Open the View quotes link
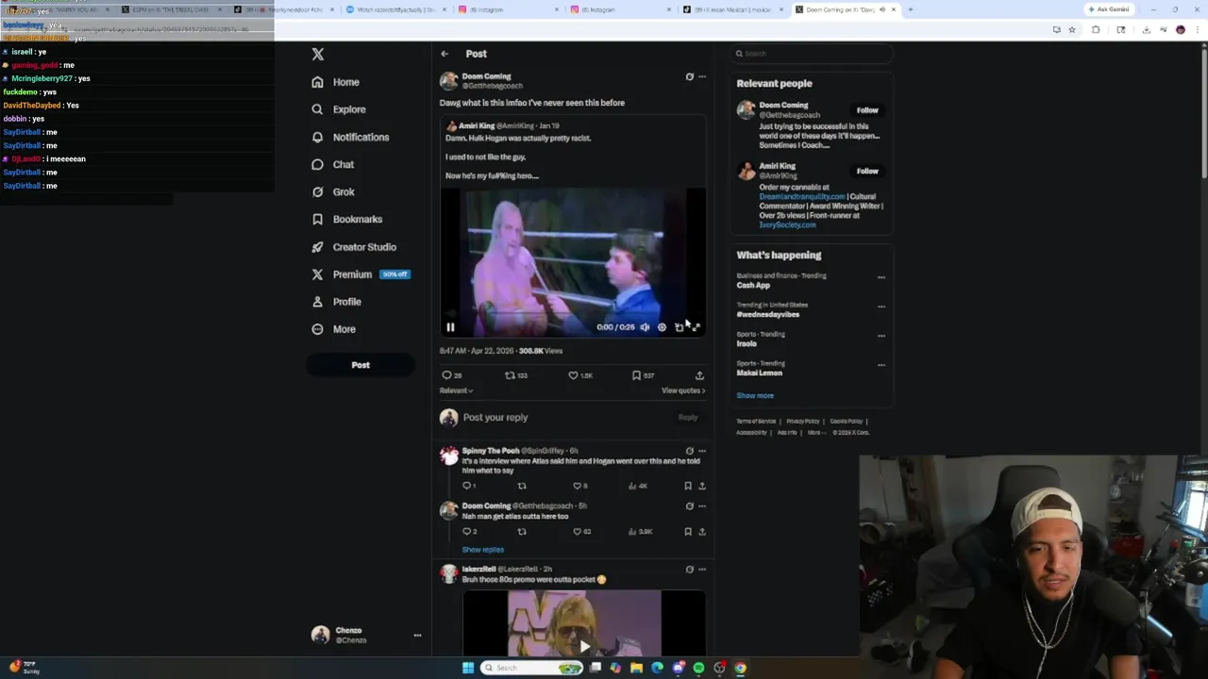Viewport: 1208px width, 679px height. (x=683, y=390)
